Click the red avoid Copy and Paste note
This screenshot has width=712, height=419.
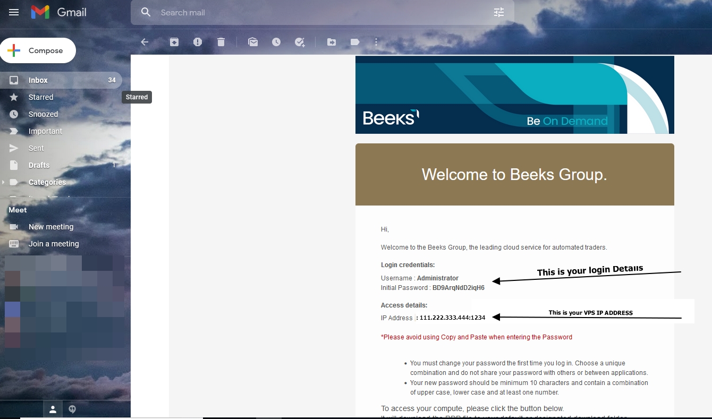pos(477,337)
